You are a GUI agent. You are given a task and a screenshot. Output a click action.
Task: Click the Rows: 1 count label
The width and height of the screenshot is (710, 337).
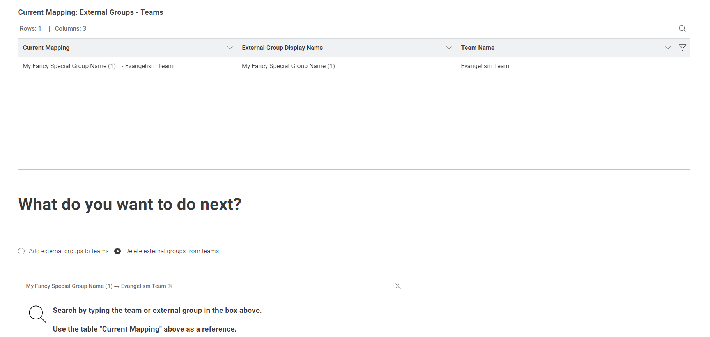tap(30, 29)
